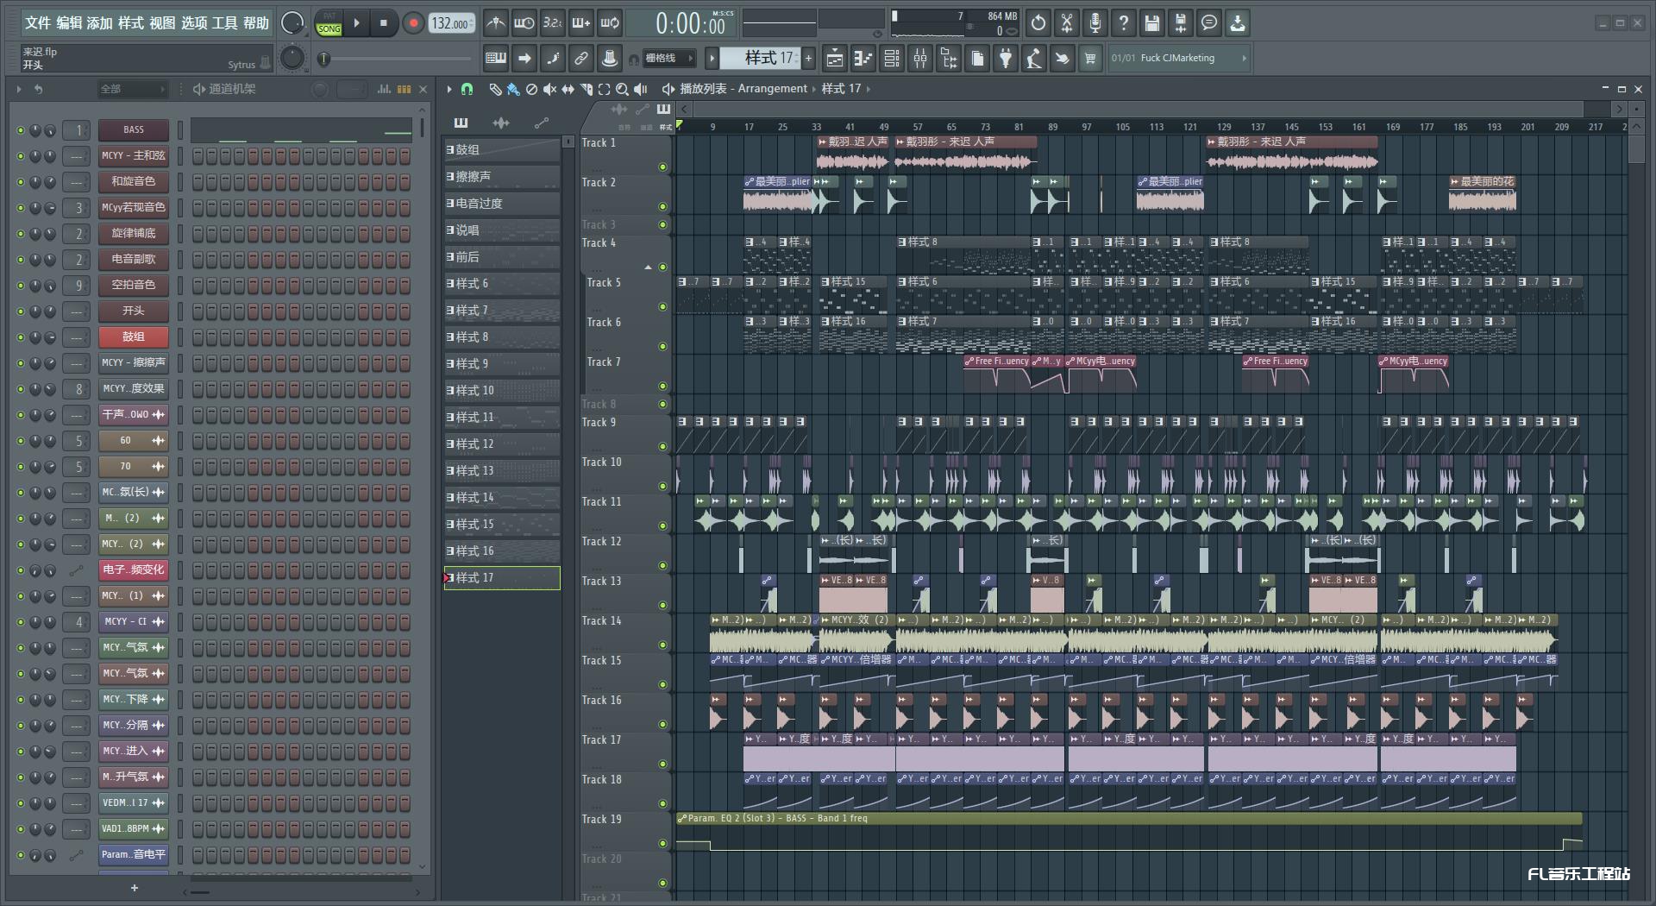Open the 样式 menu
The image size is (1656, 906).
pos(131,23)
